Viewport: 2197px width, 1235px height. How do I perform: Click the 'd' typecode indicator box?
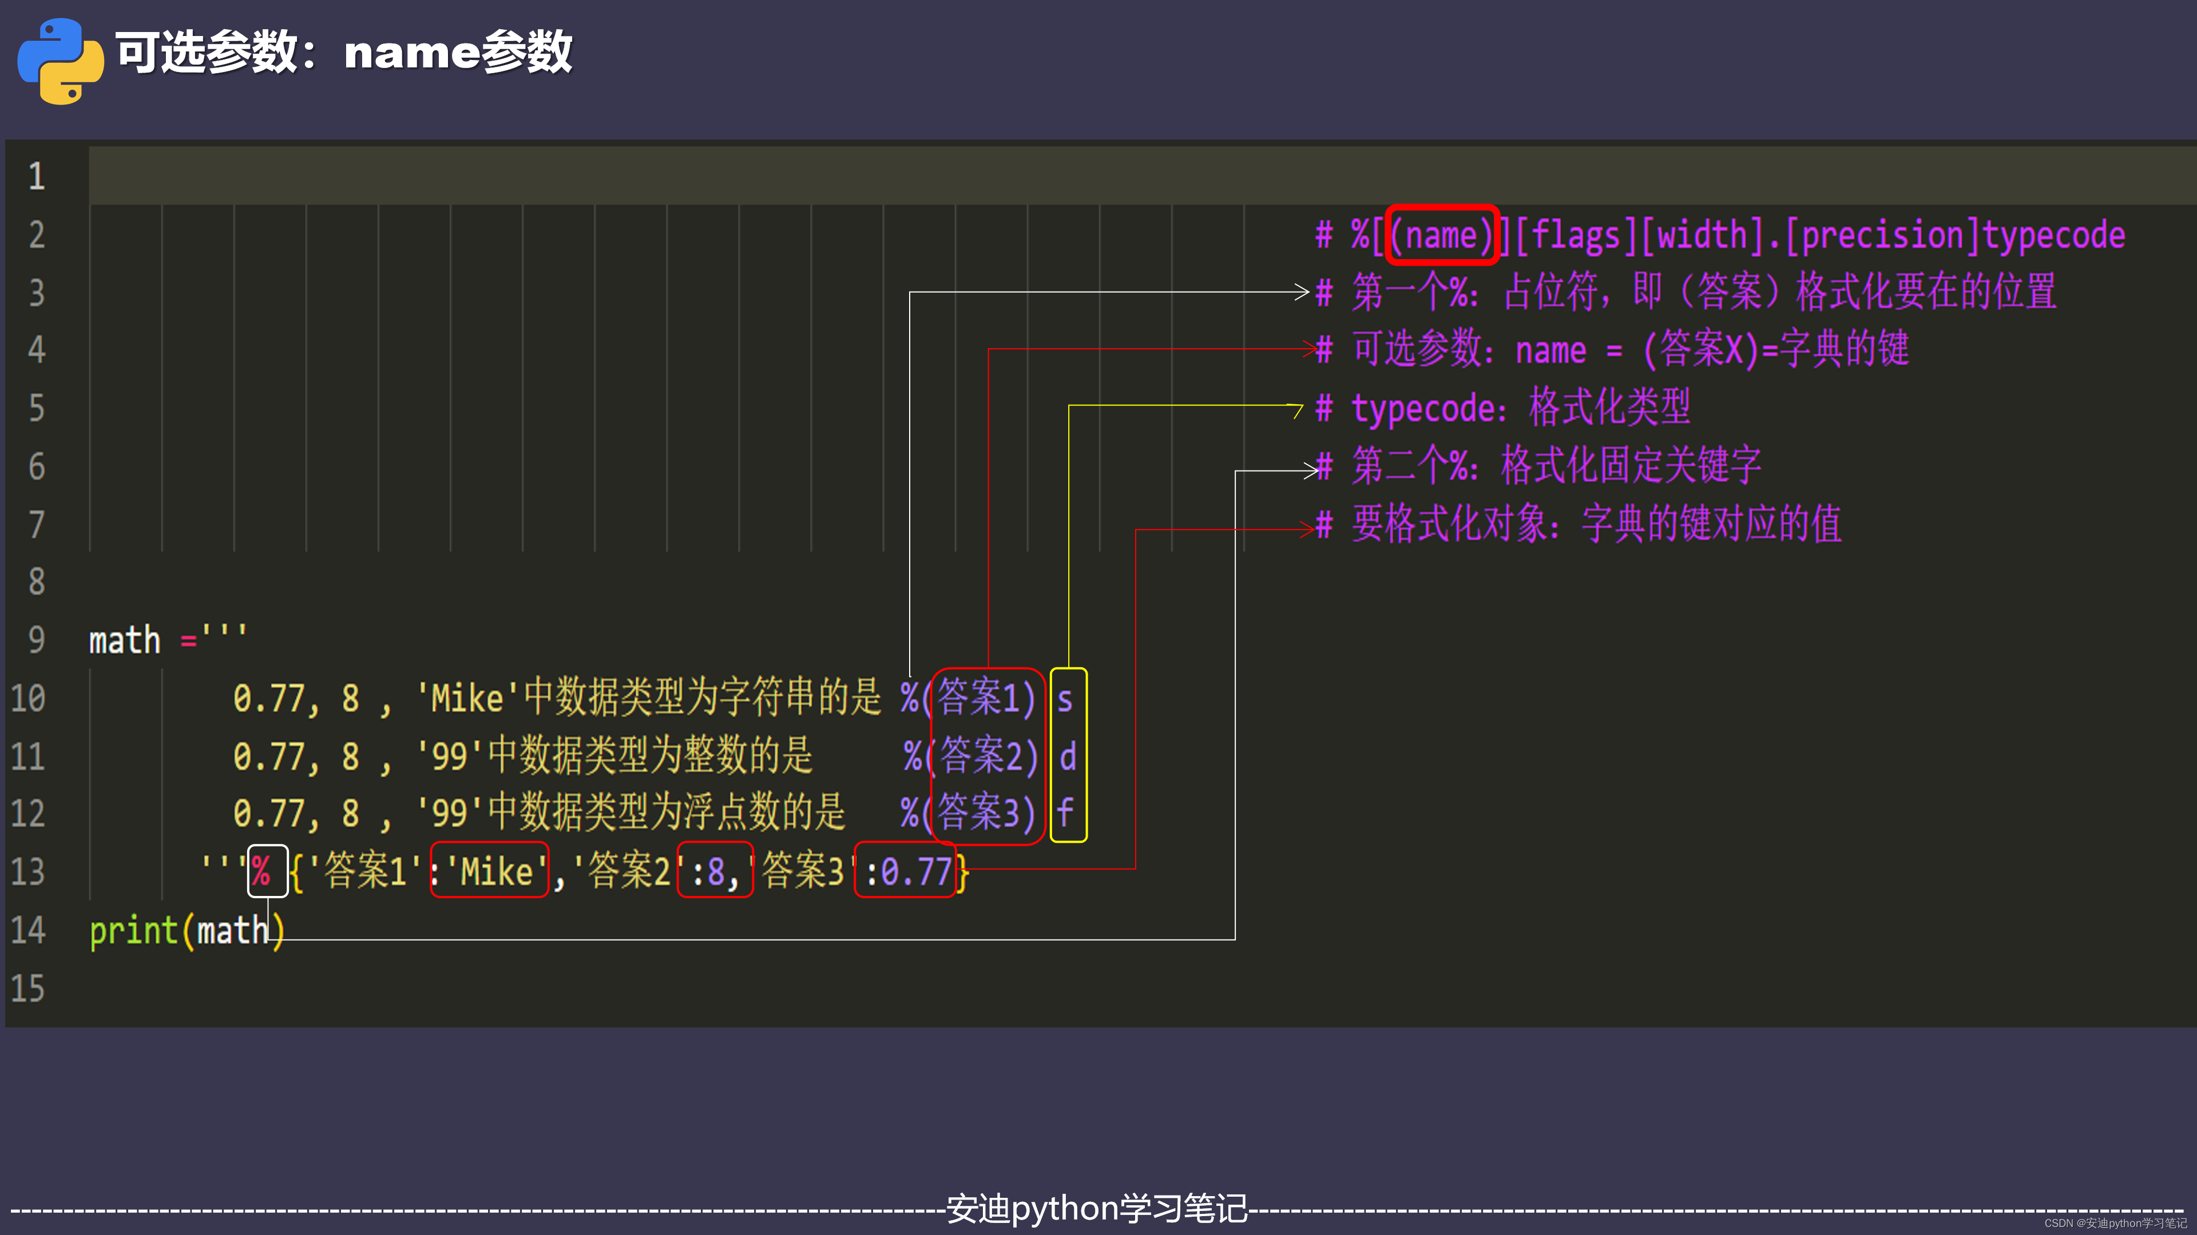(1072, 754)
